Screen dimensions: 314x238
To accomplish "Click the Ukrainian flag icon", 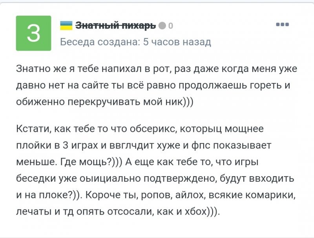I will pyautogui.click(x=66, y=26).
